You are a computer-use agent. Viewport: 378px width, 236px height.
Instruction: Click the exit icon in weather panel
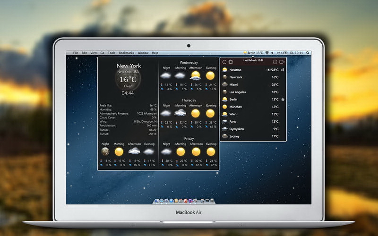[x=282, y=62]
